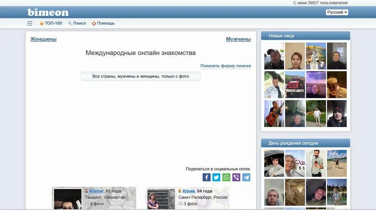This screenshot has width=376, height=210.
Task: Share page on Twitter
Action: click(216, 177)
